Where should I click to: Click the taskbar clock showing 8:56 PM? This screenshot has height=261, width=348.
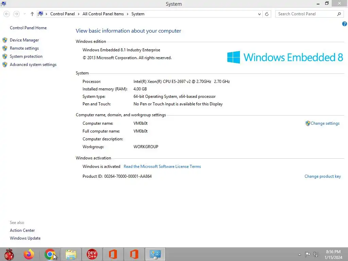pos(333,255)
